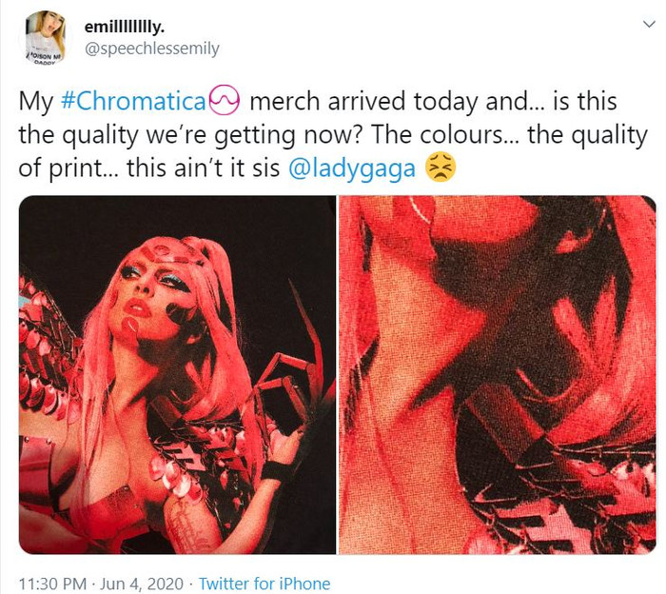Open the @speechlessemily handle

tap(152, 49)
